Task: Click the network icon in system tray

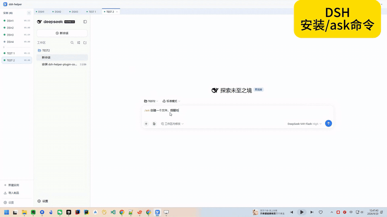Action: click(x=357, y=212)
